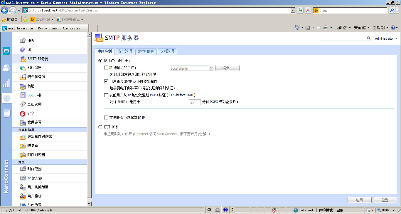Select SMTP 服务器 in sidebar
The height and width of the screenshot is (214, 401).
(50, 59)
